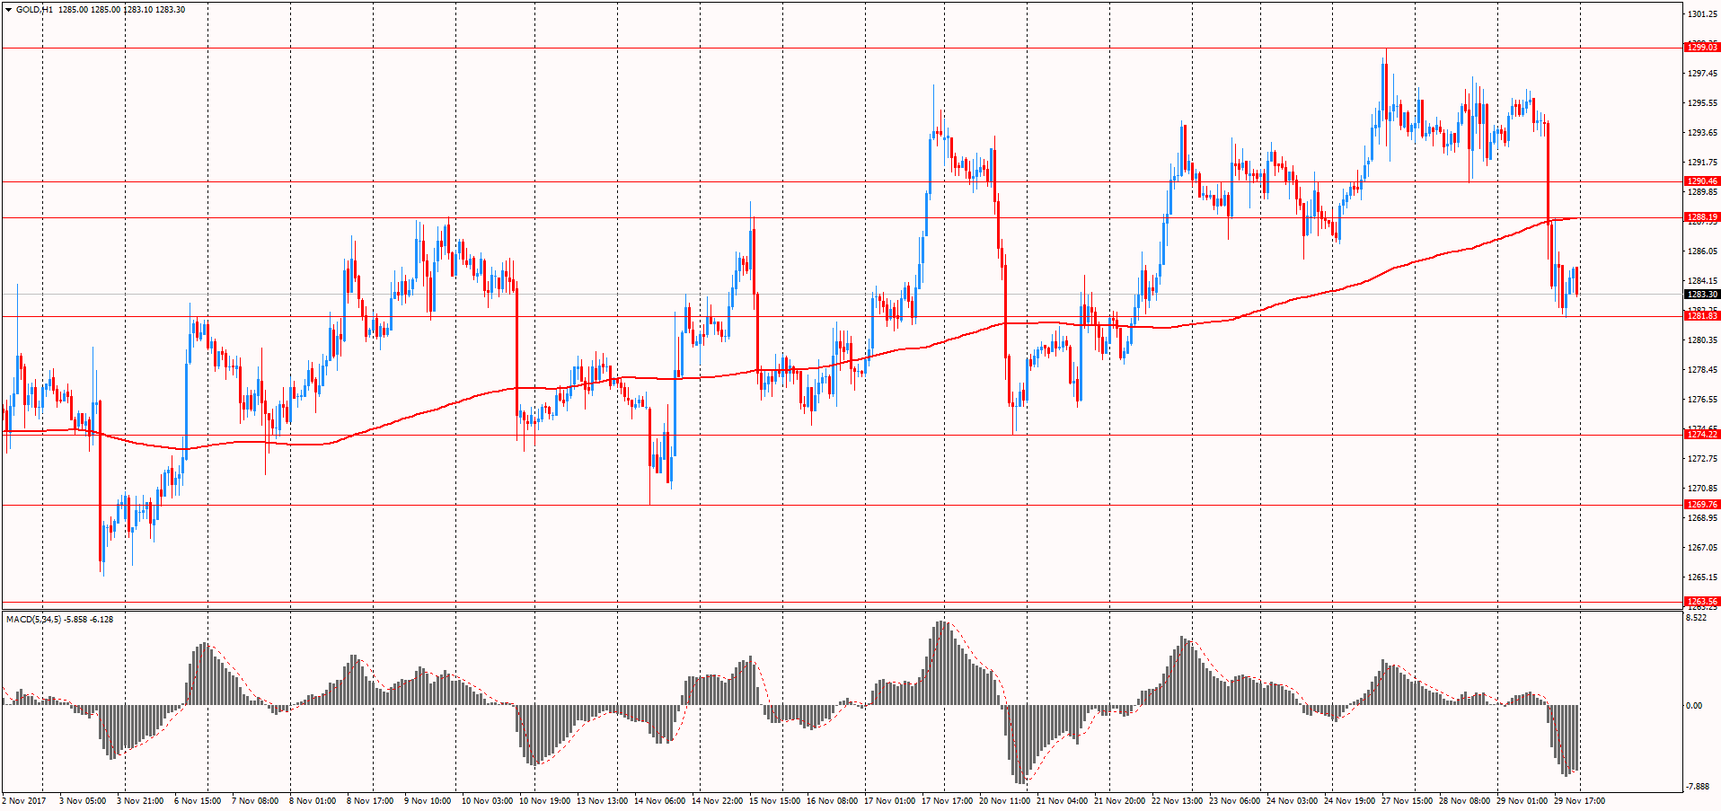
Task: Click the 22 Nov 13:00 time label
Action: pos(1177,801)
